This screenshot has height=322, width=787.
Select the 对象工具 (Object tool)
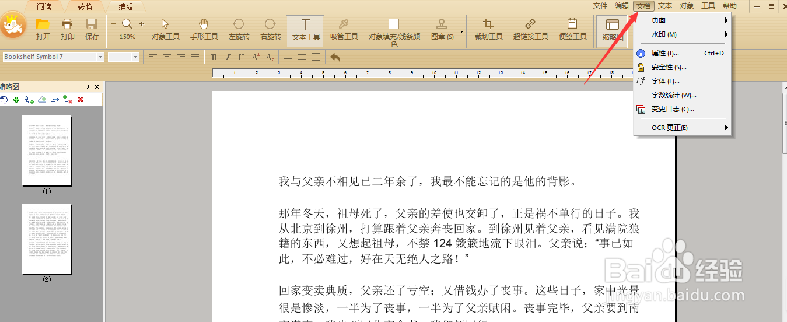coord(165,29)
